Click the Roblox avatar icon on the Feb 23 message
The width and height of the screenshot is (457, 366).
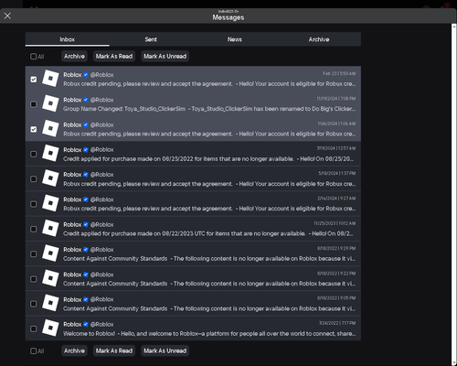coord(50,79)
